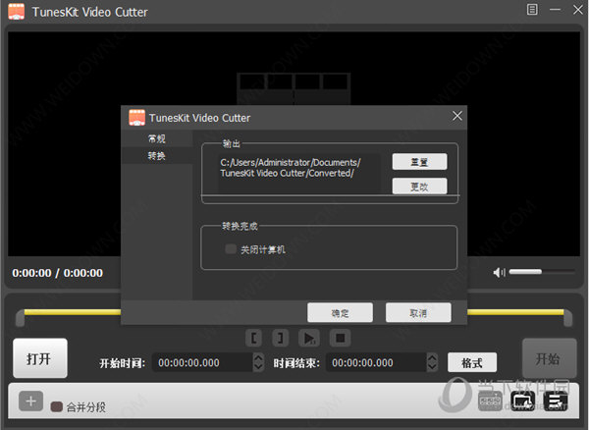
Task: Open the video editing icon at bottom
Action: [x=490, y=402]
